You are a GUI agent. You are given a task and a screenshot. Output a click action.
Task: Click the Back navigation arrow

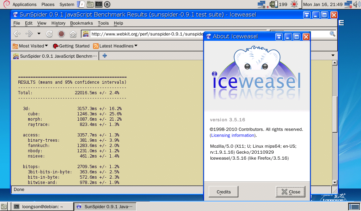[17, 34]
